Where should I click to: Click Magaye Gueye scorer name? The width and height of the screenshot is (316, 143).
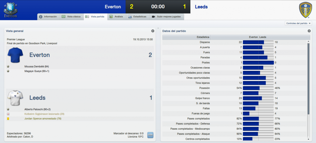(x=37, y=71)
